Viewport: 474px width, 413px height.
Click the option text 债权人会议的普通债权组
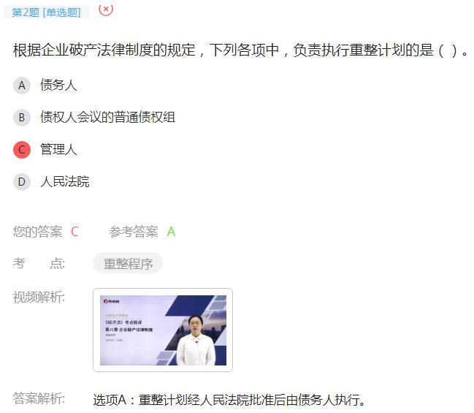[107, 117]
